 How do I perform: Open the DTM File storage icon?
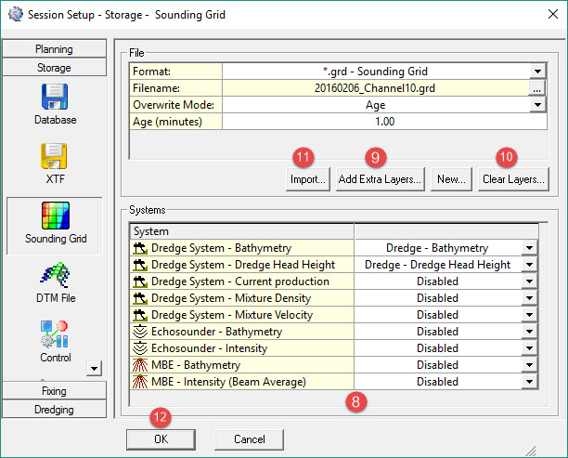tap(55, 275)
